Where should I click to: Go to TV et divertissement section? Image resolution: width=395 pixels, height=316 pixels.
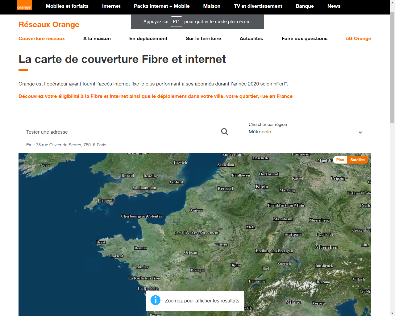(258, 6)
